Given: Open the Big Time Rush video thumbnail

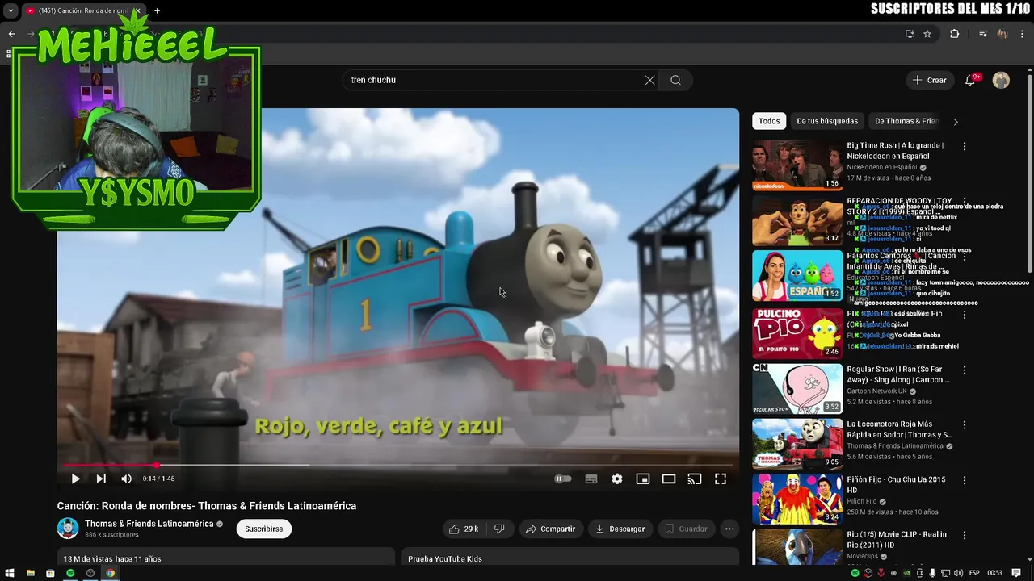Looking at the screenshot, I should click(797, 165).
